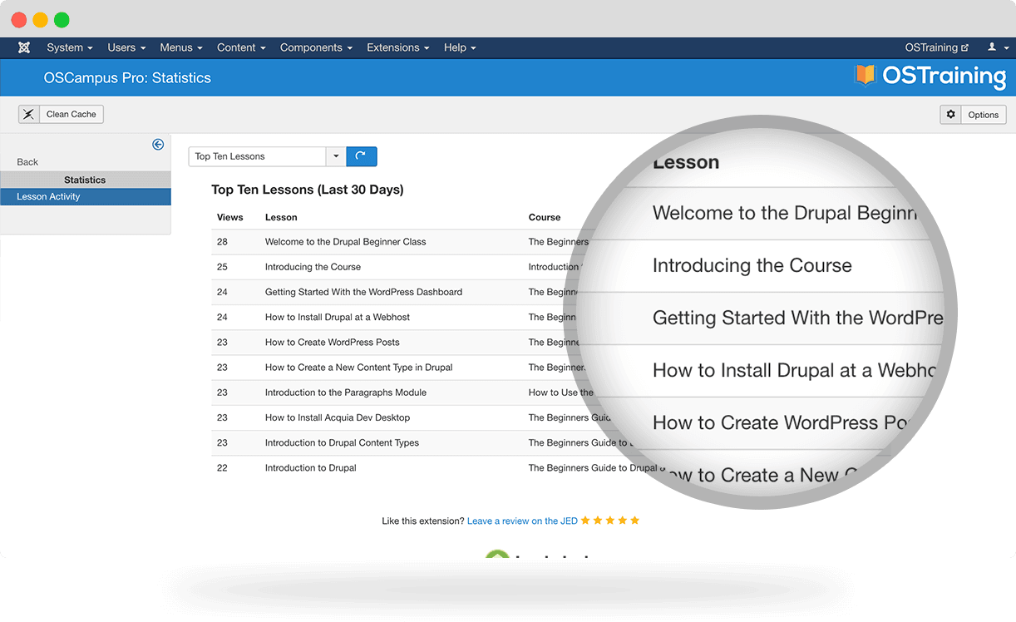Select the Introducing the Course lesson
This screenshot has height=622, width=1016.
point(313,267)
